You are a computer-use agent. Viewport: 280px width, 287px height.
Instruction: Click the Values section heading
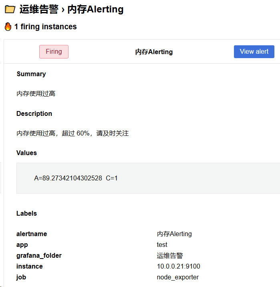click(26, 153)
